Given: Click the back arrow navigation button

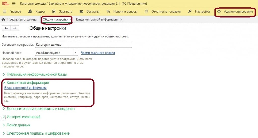Looking at the screenshot, I should (x=6, y=28).
